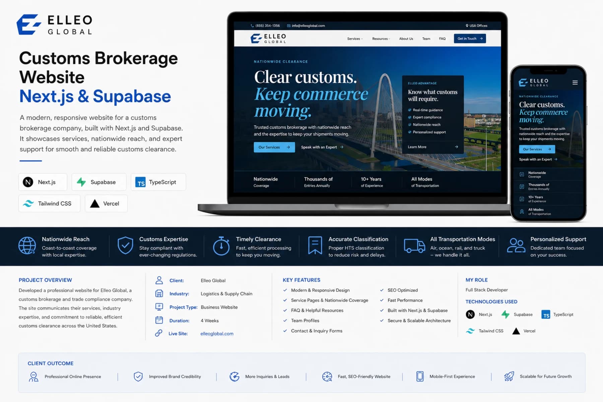The width and height of the screenshot is (603, 402).
Task: Click Learn More in Elleo Advantage card
Action: click(432, 147)
